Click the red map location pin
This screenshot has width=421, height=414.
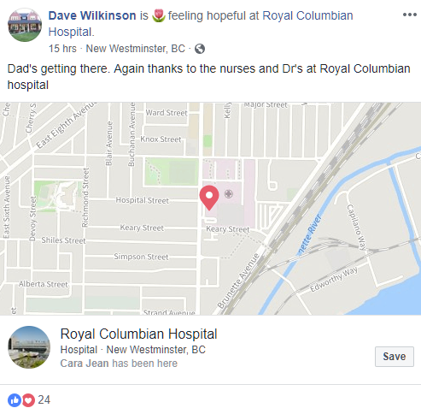pos(209,198)
